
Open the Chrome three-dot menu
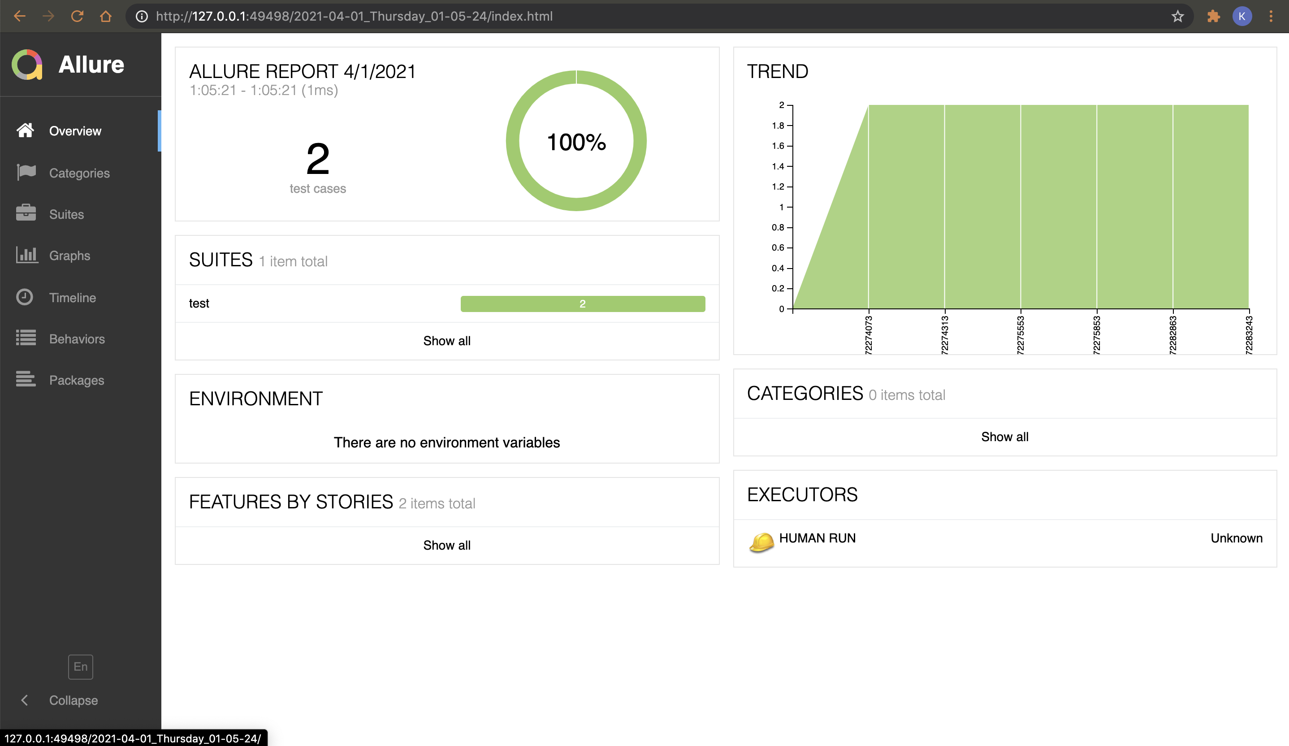point(1271,17)
